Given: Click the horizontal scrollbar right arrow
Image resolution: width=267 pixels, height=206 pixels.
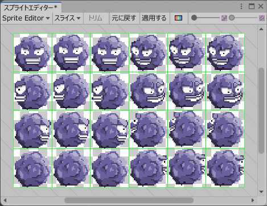Looking at the screenshot, I should click(253, 200).
